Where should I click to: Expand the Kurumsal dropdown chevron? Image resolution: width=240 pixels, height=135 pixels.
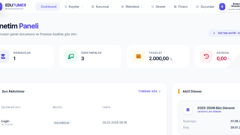[x=112, y=7]
